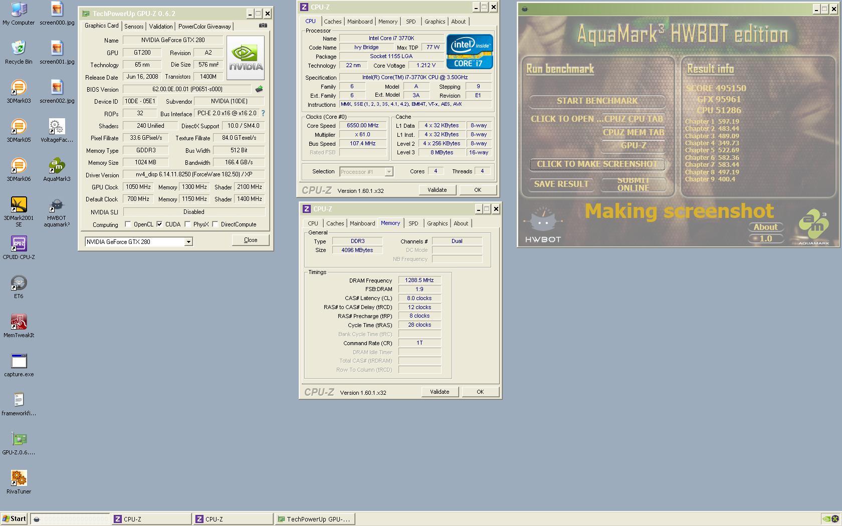
Task: Open frameworkfi... text file icon
Action: tap(19, 404)
